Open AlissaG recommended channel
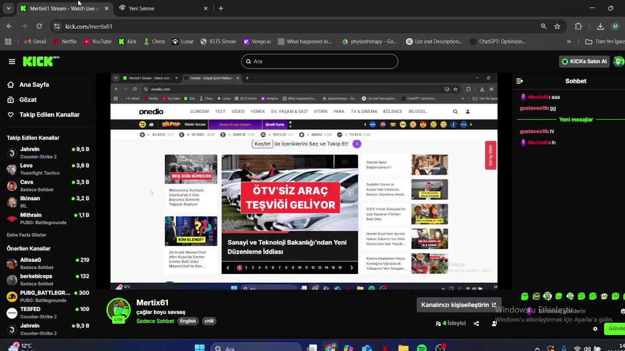 click(48, 263)
